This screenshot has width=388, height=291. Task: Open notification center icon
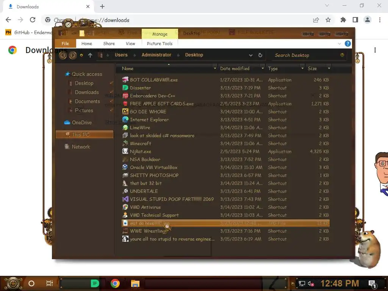tap(372, 283)
